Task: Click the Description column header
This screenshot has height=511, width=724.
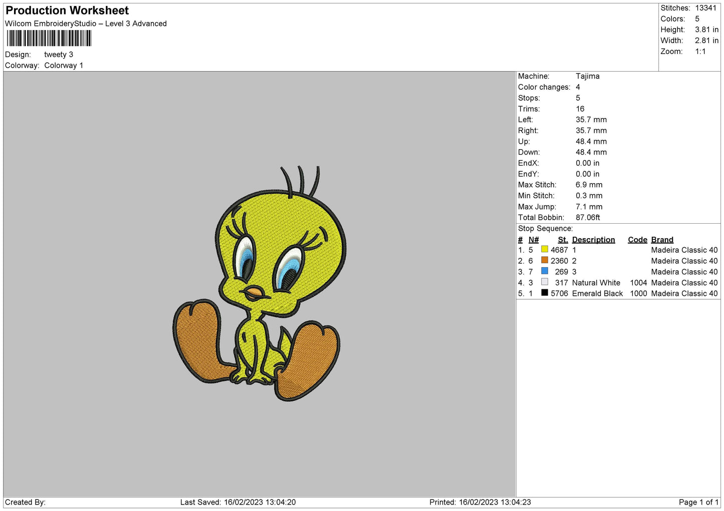Action: pyautogui.click(x=593, y=240)
